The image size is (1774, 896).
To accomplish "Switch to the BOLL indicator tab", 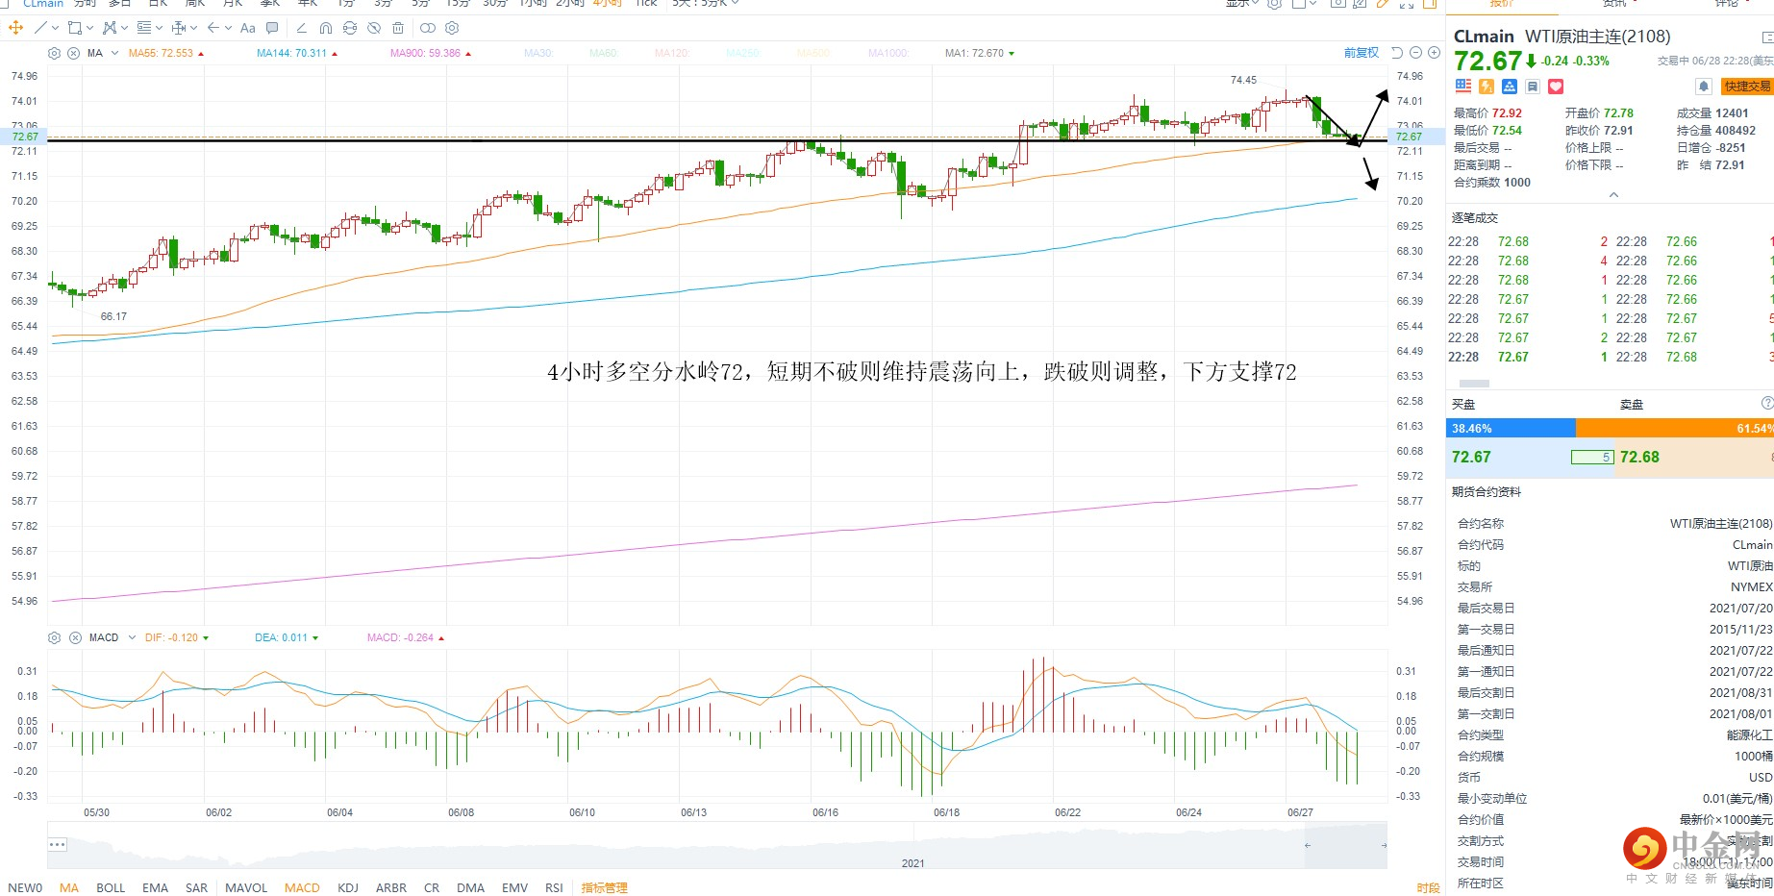I will tap(111, 887).
